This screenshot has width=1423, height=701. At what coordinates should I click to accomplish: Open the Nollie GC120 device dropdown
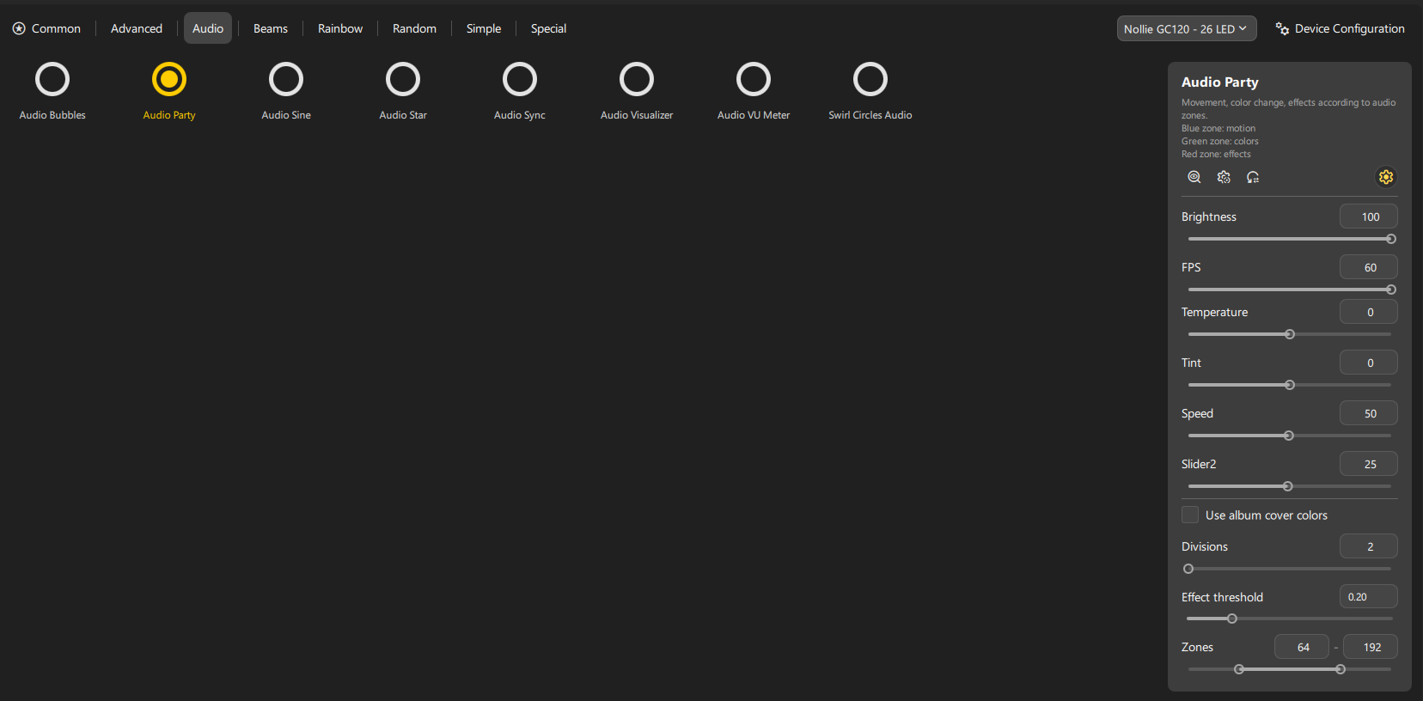click(x=1187, y=28)
